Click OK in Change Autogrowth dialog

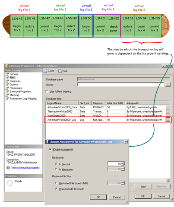pos(98,197)
